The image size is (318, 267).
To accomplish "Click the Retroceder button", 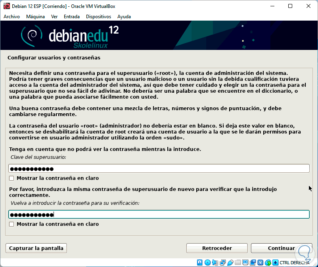I will 217,248.
